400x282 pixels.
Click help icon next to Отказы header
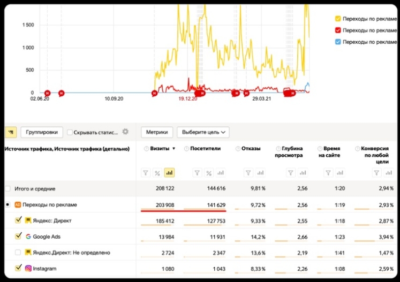(x=238, y=149)
